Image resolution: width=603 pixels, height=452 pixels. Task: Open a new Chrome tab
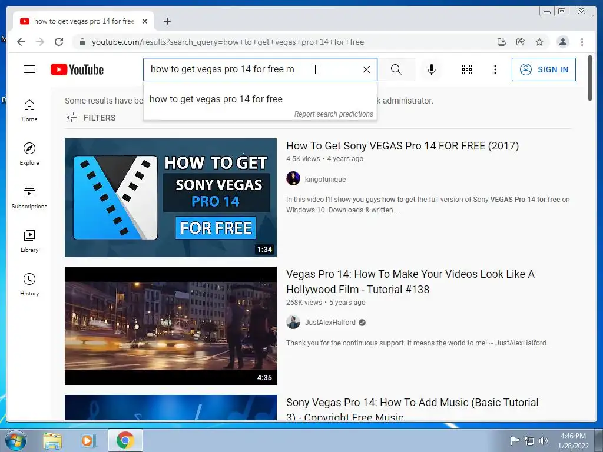point(167,21)
